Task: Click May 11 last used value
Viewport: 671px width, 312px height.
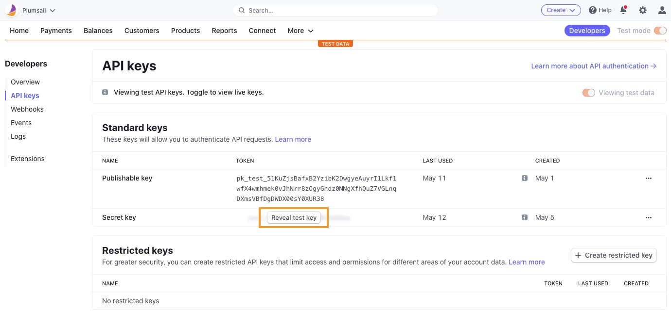Action: [x=434, y=178]
